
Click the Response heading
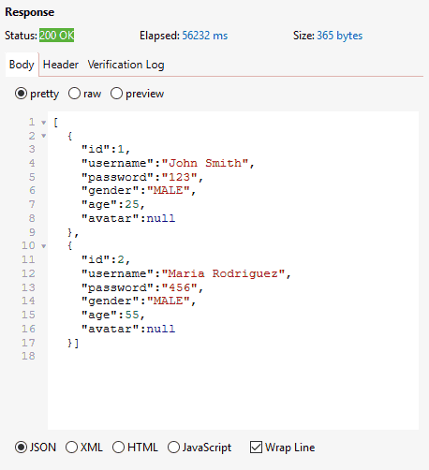click(x=30, y=12)
